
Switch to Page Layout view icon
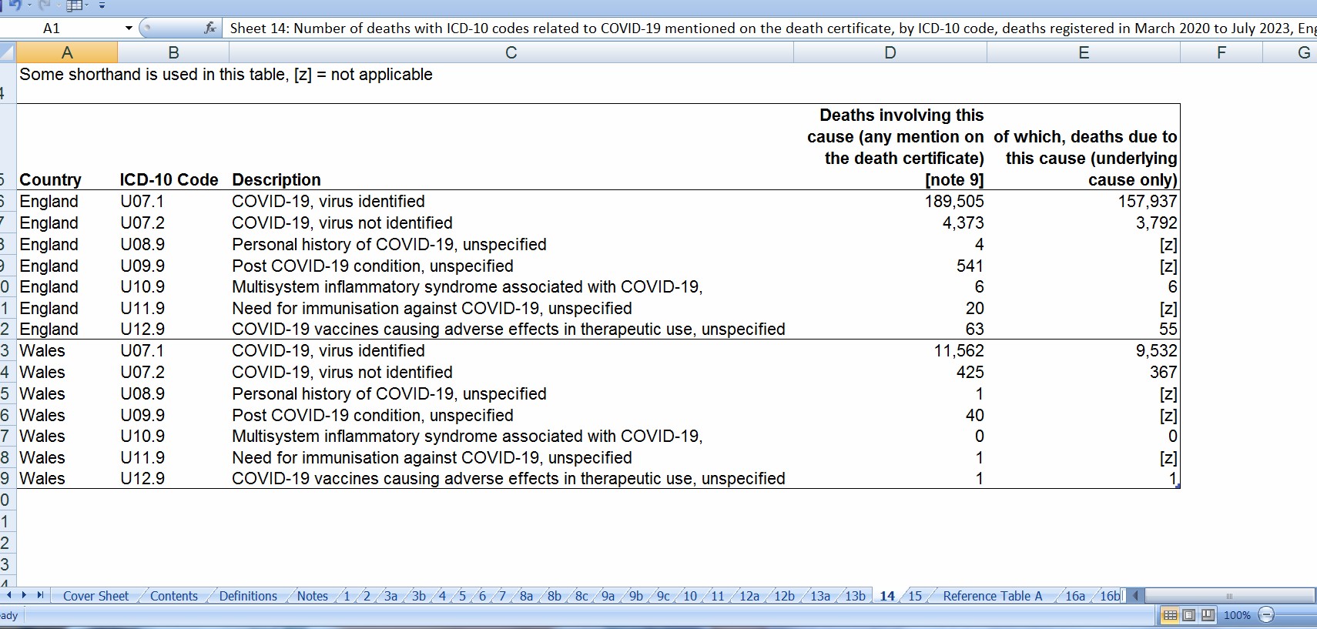(x=1189, y=615)
